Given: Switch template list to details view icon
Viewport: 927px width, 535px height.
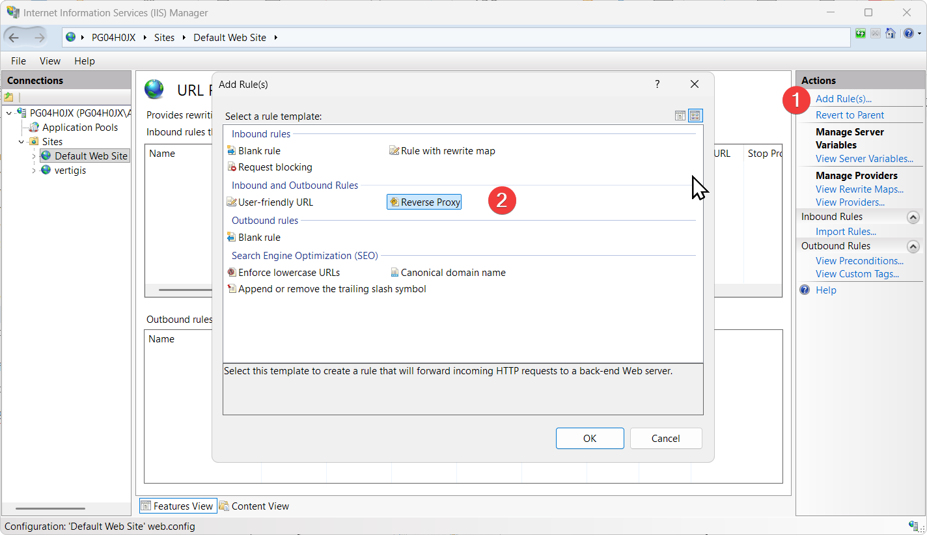Looking at the screenshot, I should tap(680, 116).
